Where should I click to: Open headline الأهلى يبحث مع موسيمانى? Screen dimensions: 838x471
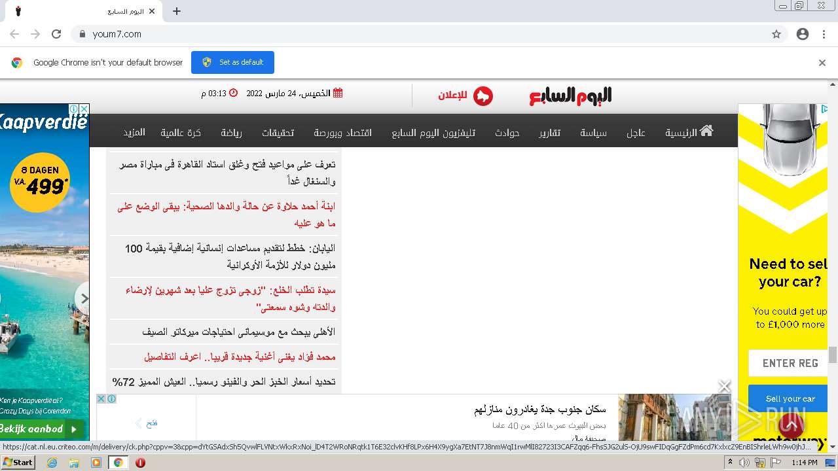click(x=238, y=332)
